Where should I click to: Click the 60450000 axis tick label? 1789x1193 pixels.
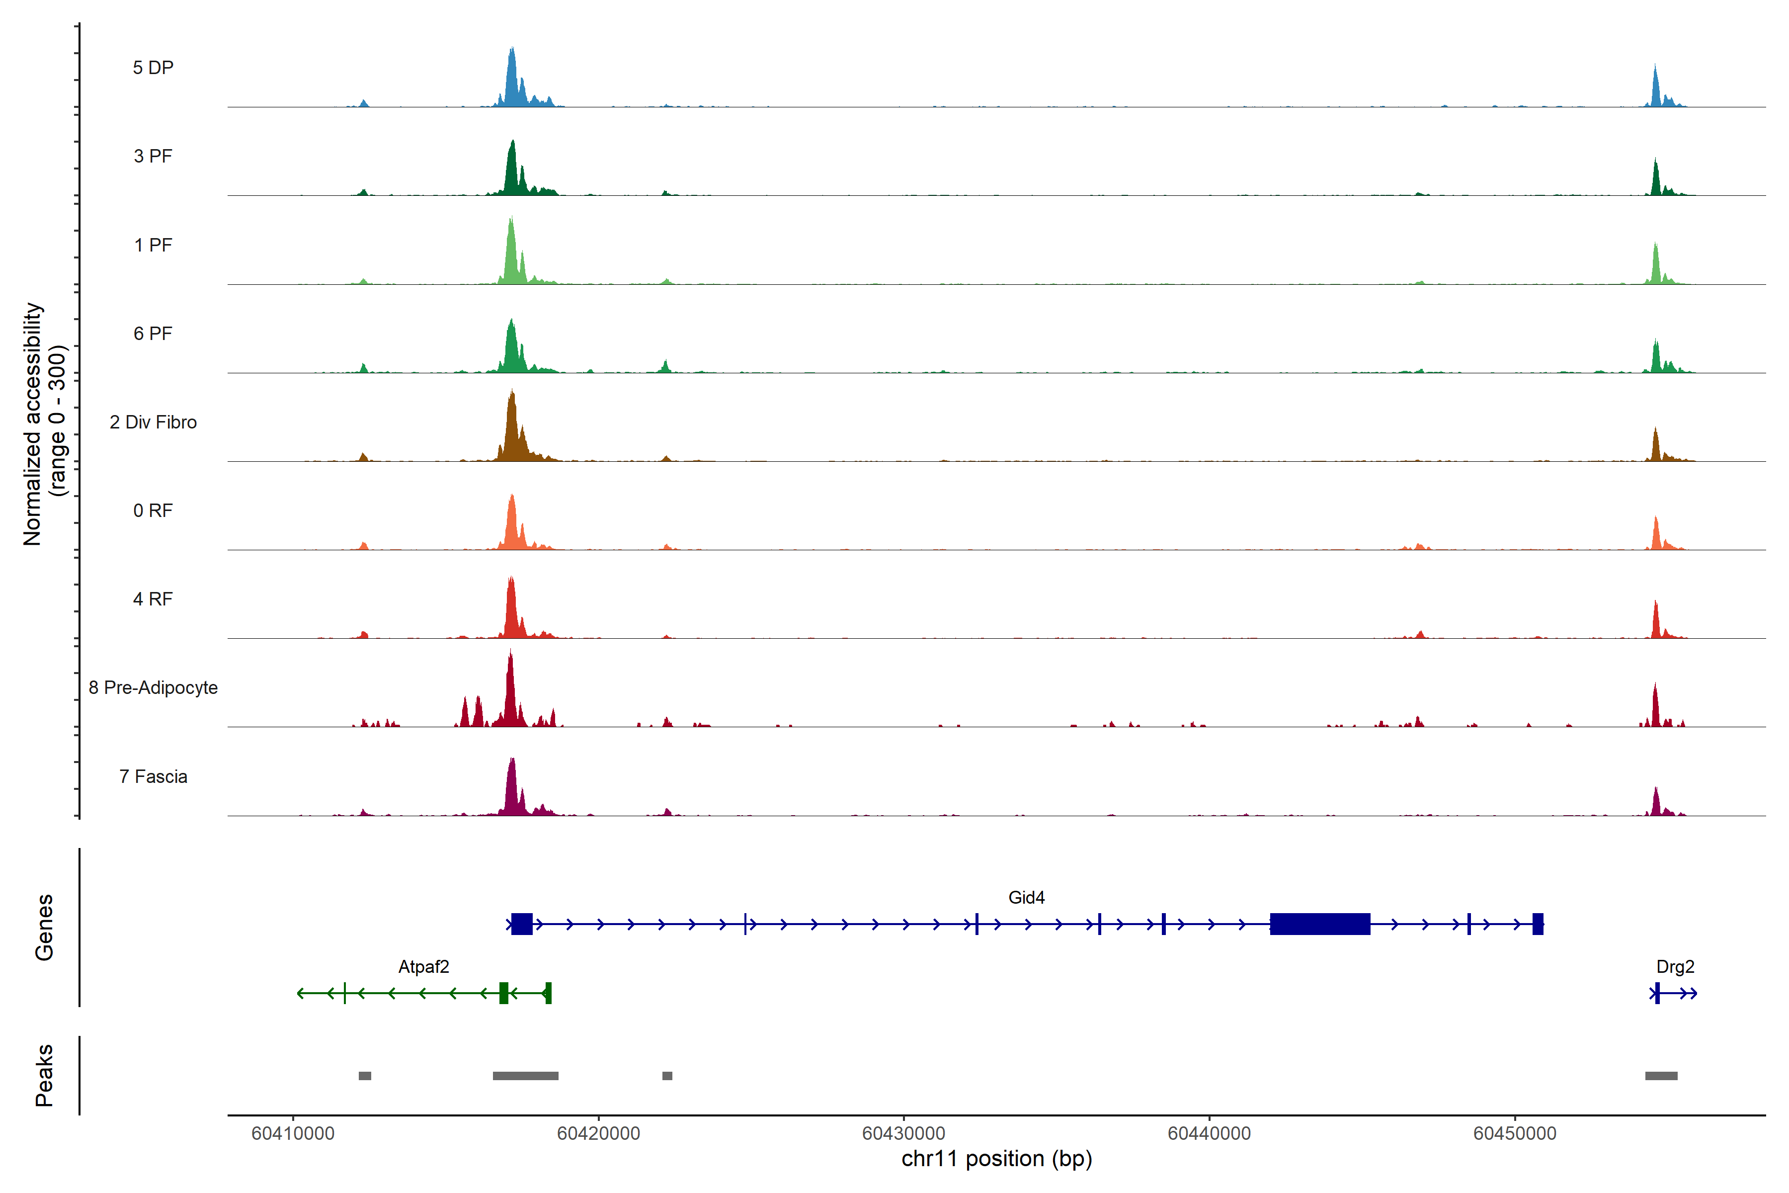point(1514,1134)
